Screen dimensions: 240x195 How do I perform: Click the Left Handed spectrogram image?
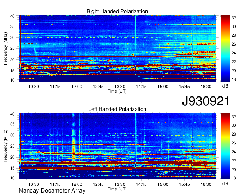click(x=117, y=146)
